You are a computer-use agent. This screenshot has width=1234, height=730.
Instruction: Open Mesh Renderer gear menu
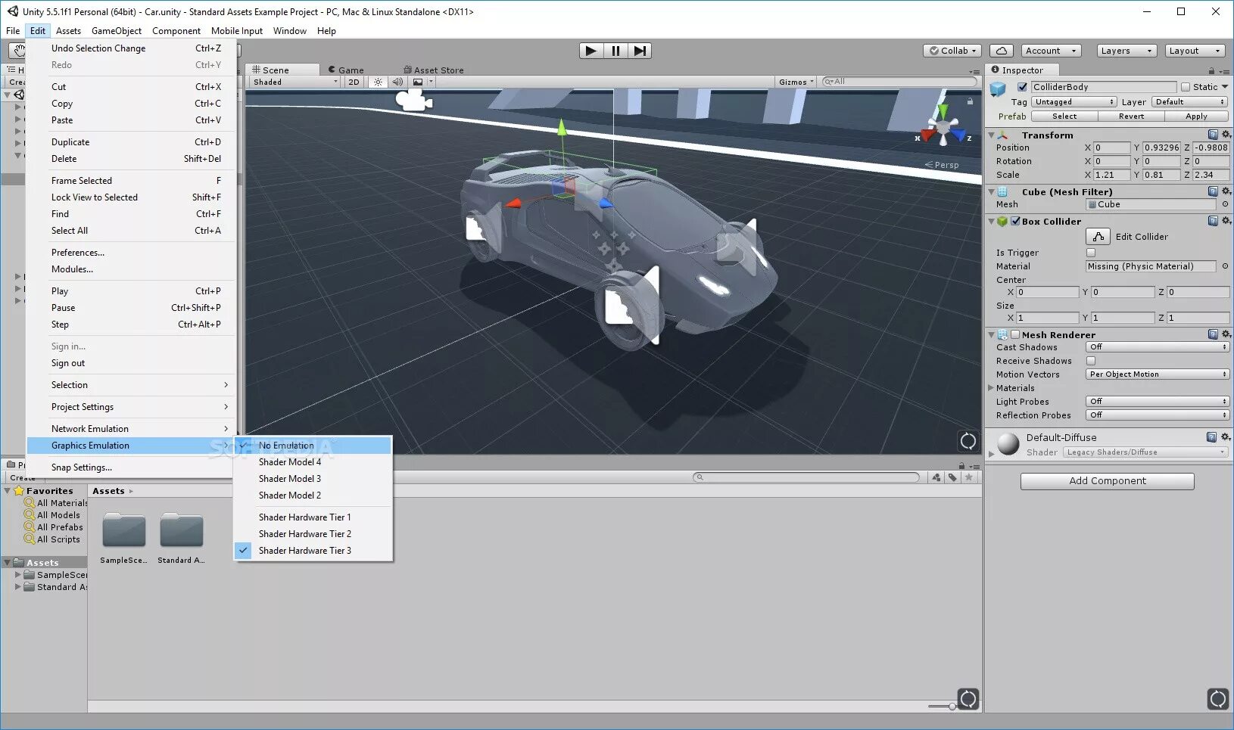pyautogui.click(x=1226, y=334)
